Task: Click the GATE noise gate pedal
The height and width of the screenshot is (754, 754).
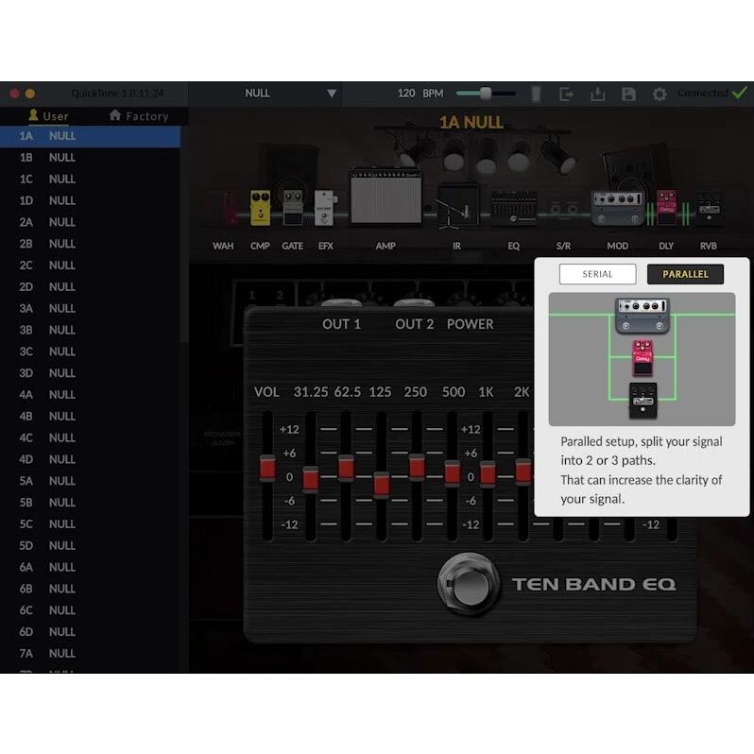Action: click(293, 208)
